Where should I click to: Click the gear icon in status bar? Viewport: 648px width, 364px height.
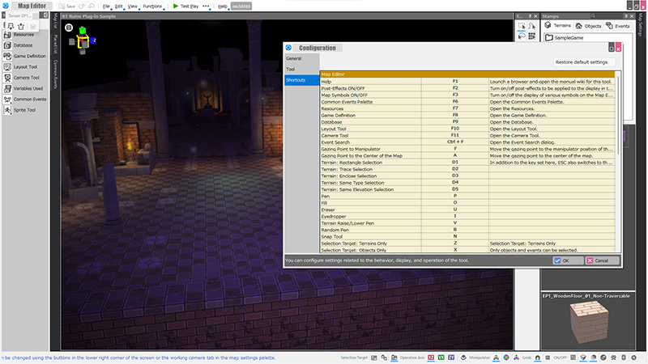tap(633, 358)
